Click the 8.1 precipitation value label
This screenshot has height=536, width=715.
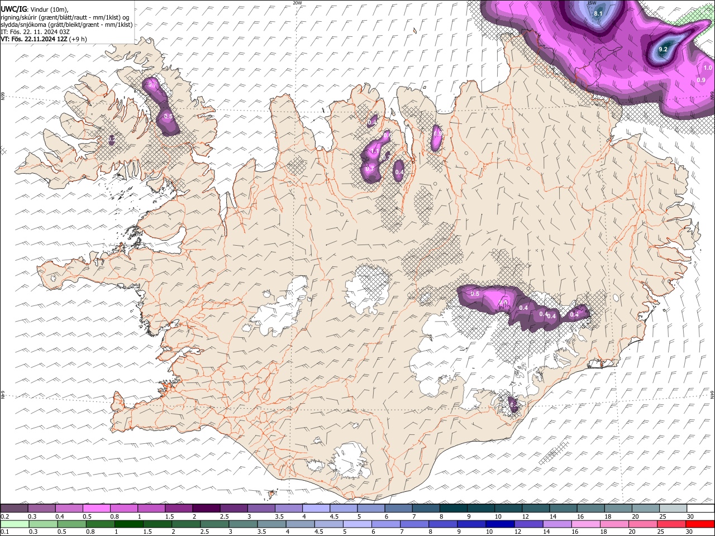[598, 13]
